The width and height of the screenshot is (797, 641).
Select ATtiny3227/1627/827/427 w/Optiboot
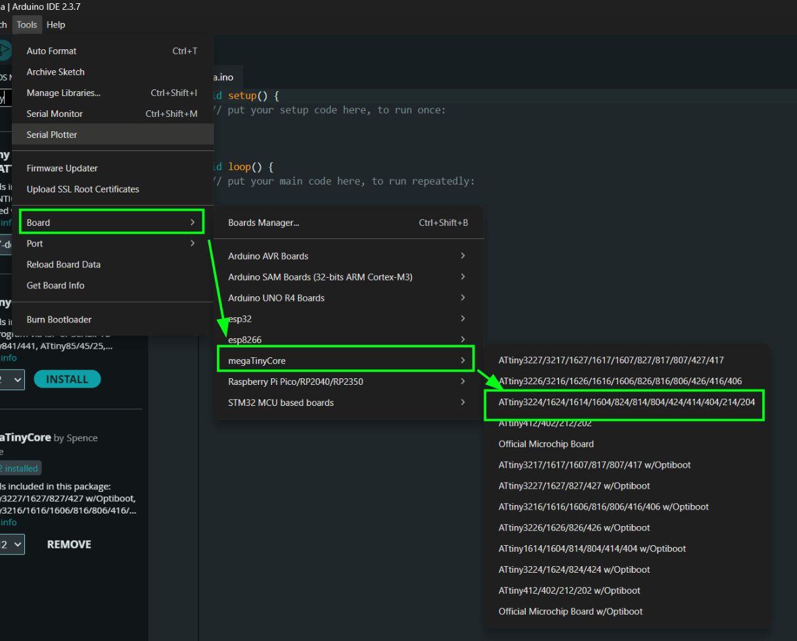pos(627,486)
